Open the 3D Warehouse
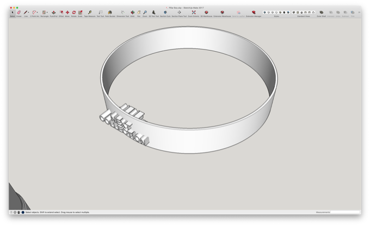This screenshot has height=226, width=370. 206,13
